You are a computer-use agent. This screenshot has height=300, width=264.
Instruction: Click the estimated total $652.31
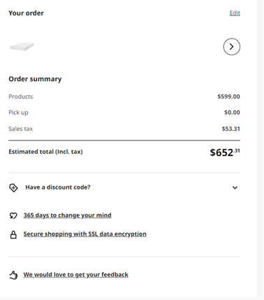click(225, 152)
